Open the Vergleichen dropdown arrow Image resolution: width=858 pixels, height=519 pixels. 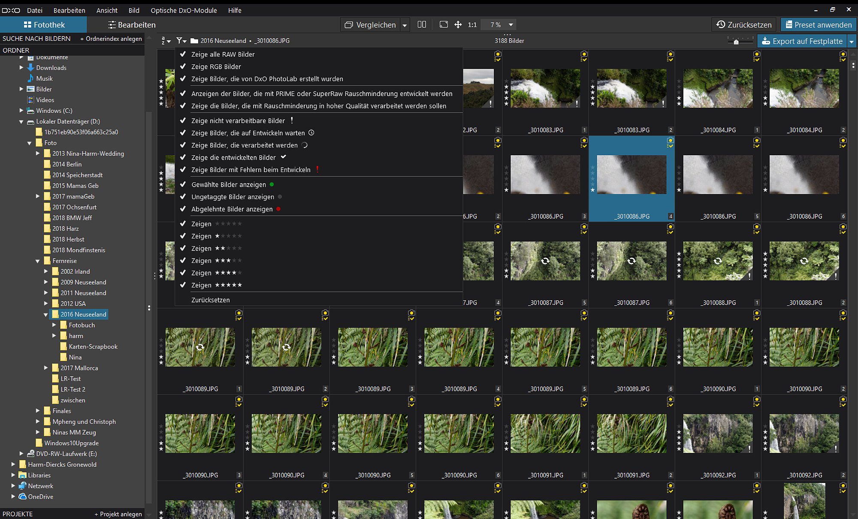[405, 25]
